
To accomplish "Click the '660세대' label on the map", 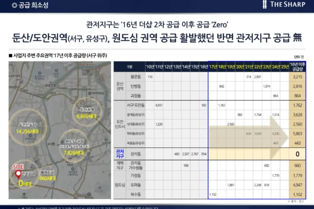I will pos(48,178).
